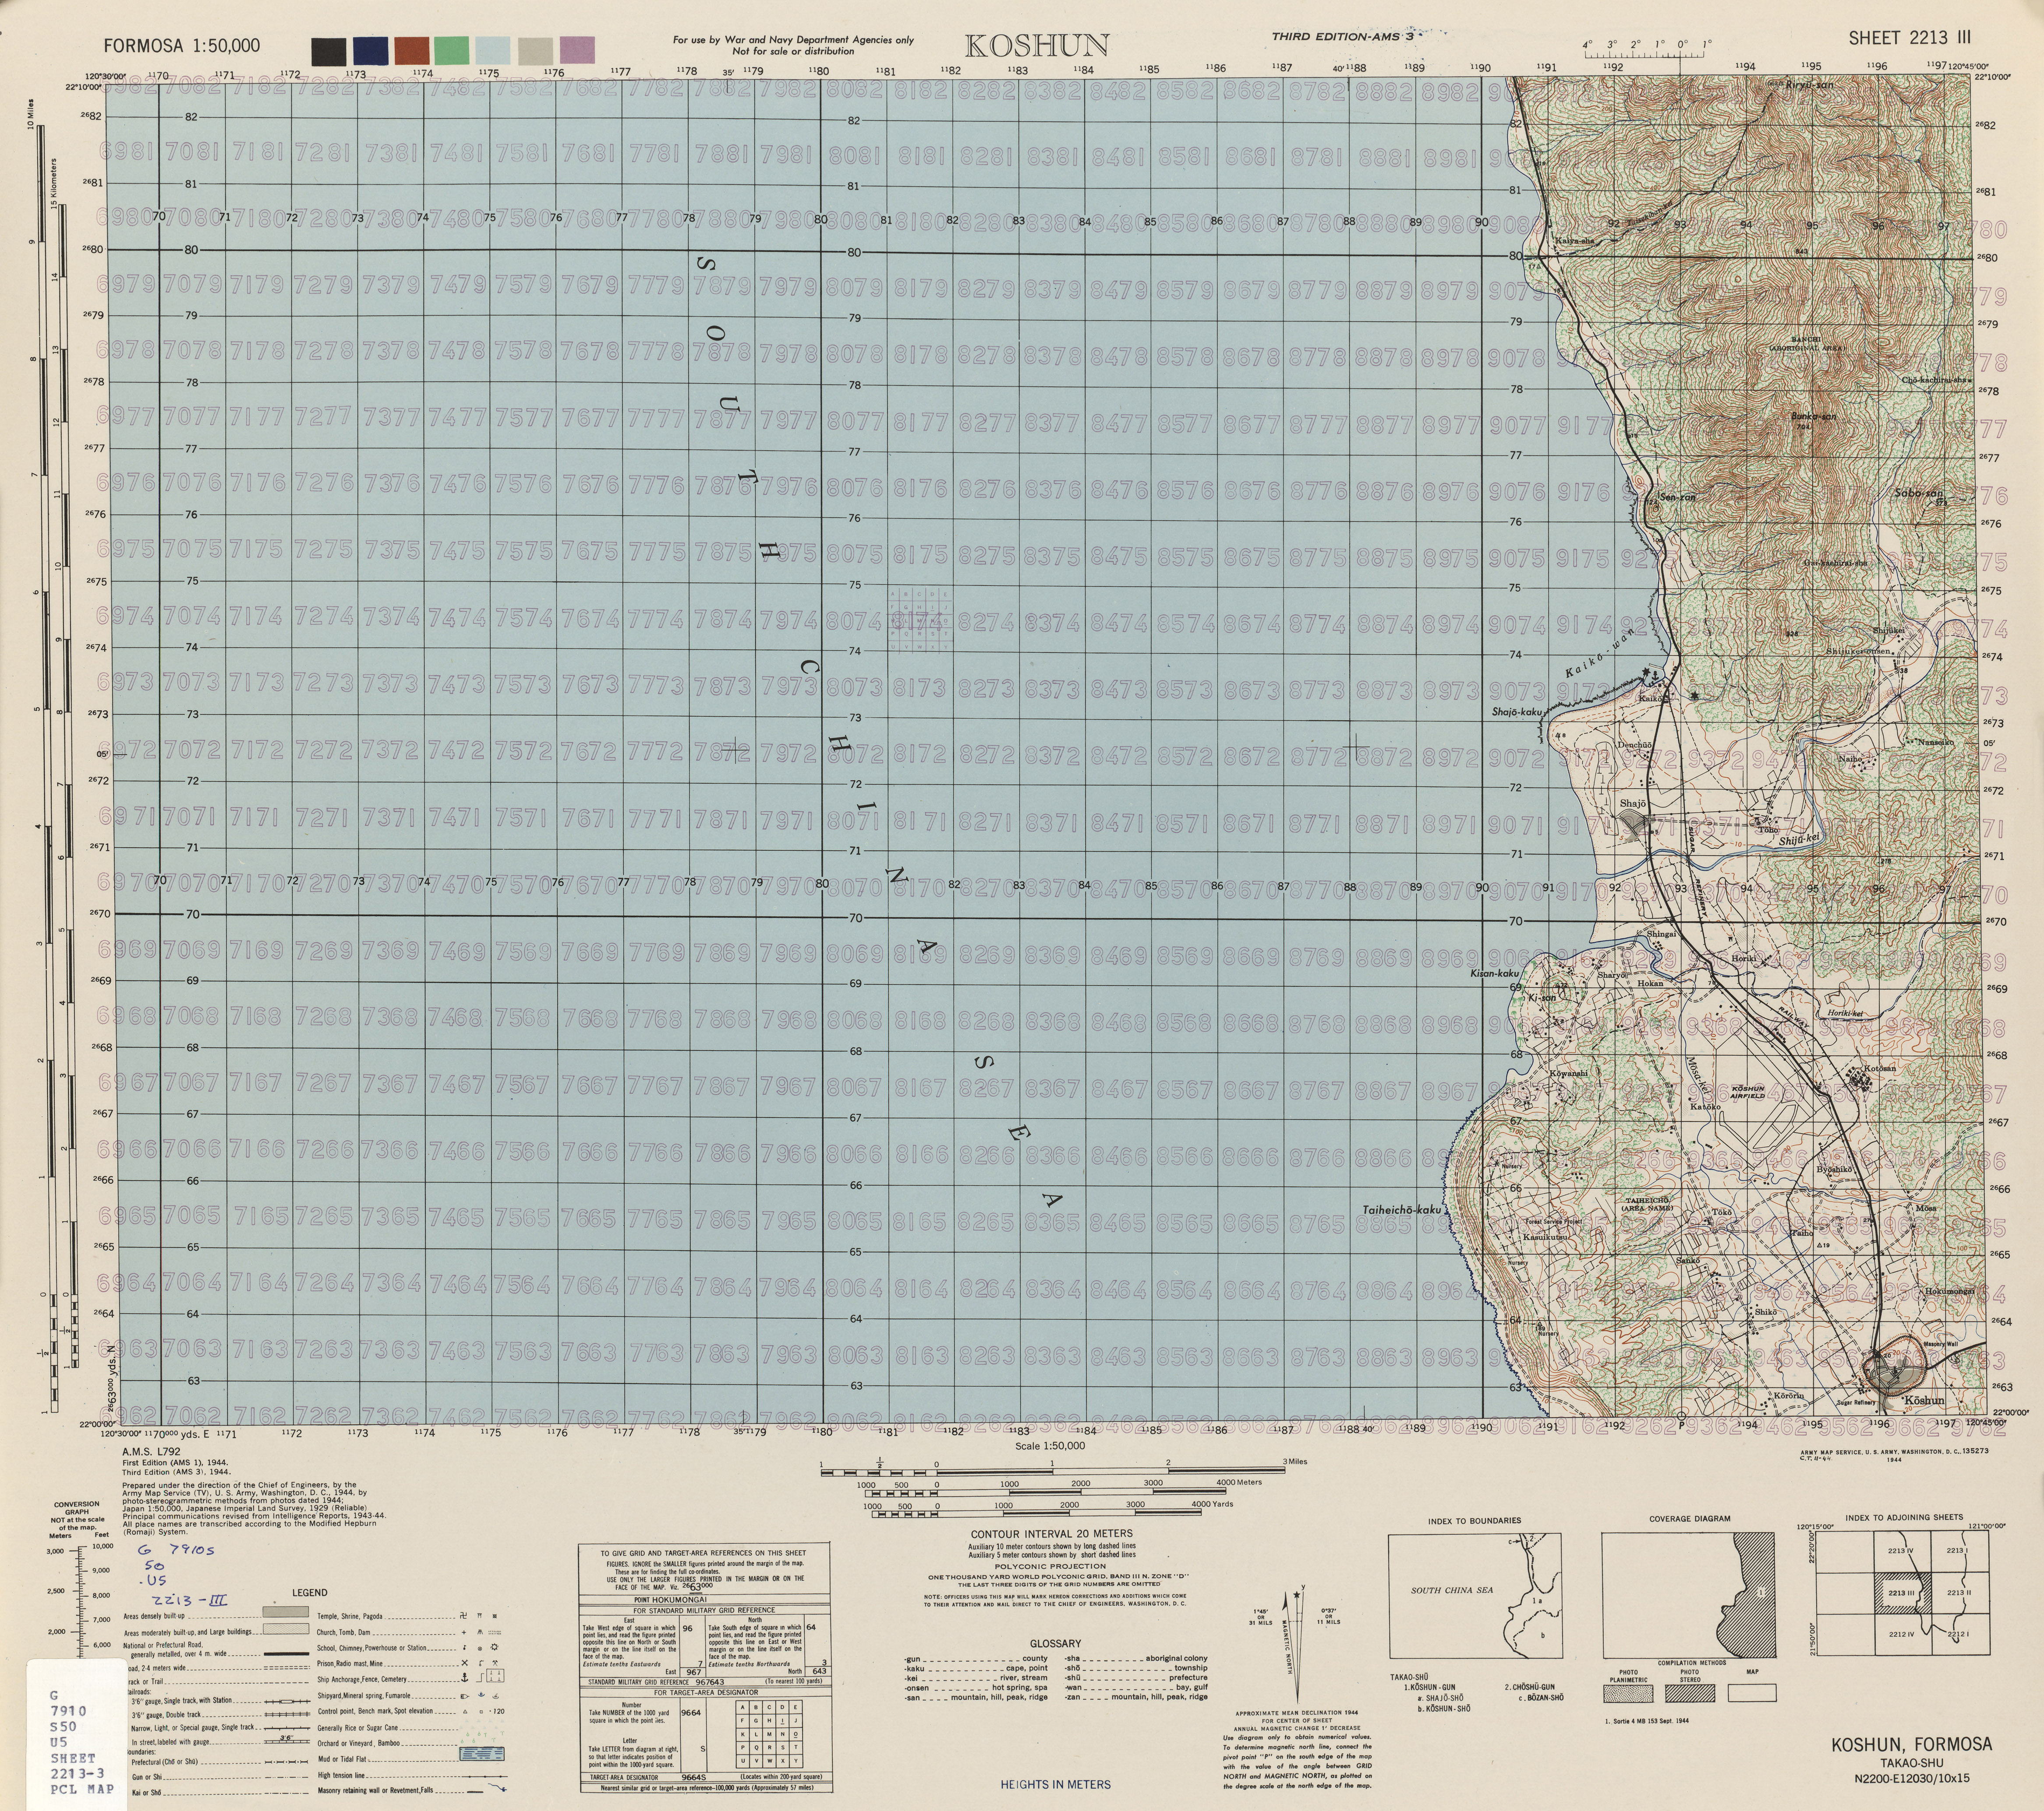Select sheet 2213 III in adjoining sheets index
This screenshot has width=2044, height=1811.
tap(1902, 1593)
